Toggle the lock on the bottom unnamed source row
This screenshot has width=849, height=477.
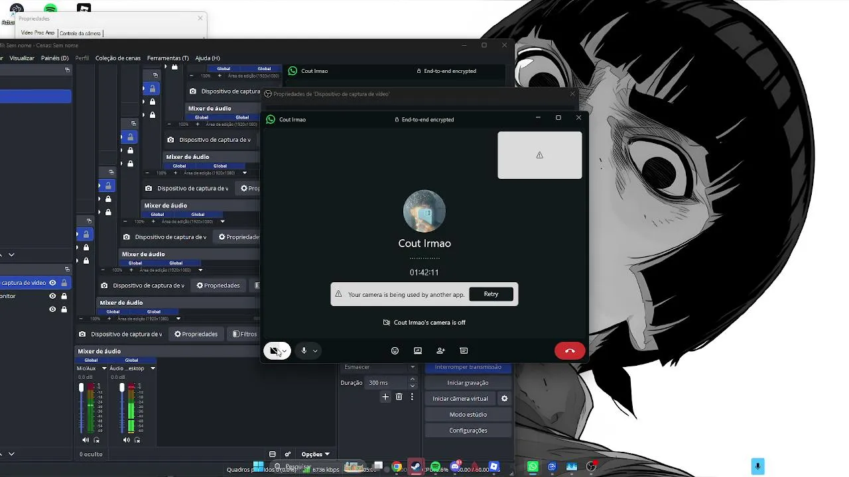[x=64, y=309]
